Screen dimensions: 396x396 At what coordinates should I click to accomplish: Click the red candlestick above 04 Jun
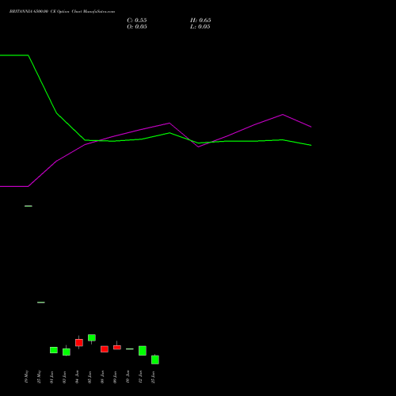(x=79, y=342)
